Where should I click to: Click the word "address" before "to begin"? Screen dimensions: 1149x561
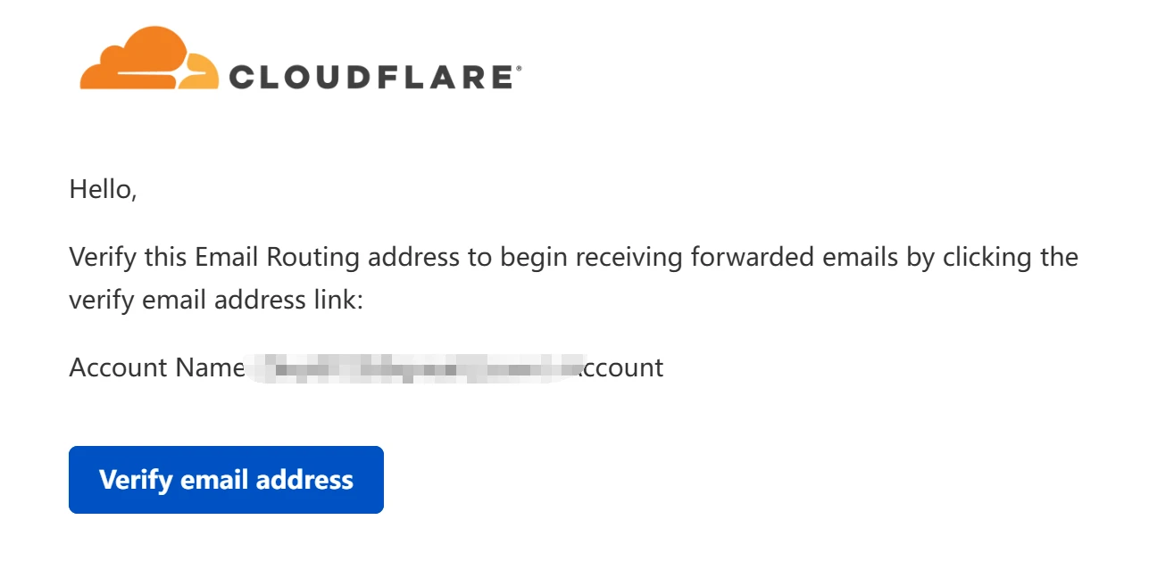[x=412, y=258]
